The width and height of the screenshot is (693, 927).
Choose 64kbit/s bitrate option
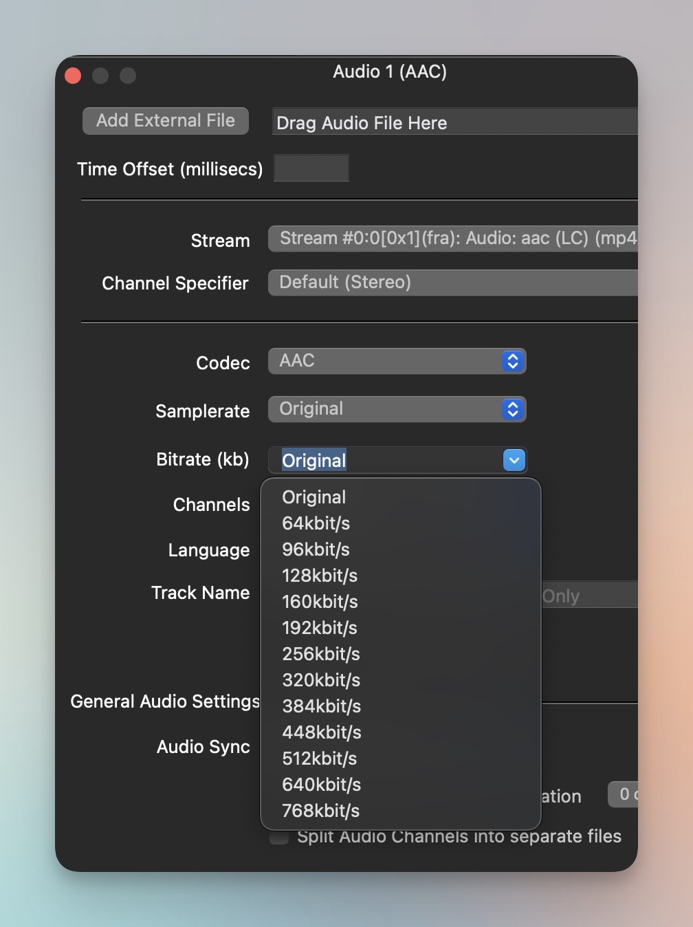(x=316, y=523)
